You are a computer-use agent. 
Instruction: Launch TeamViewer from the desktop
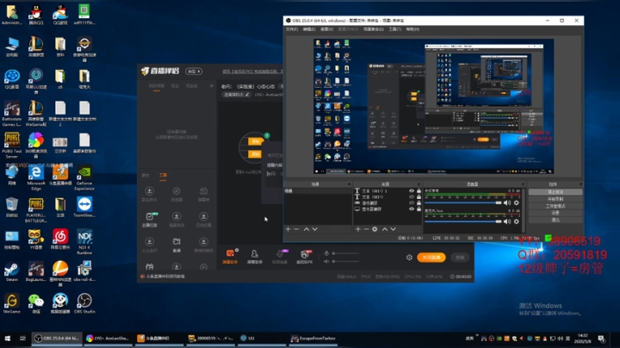(84, 208)
